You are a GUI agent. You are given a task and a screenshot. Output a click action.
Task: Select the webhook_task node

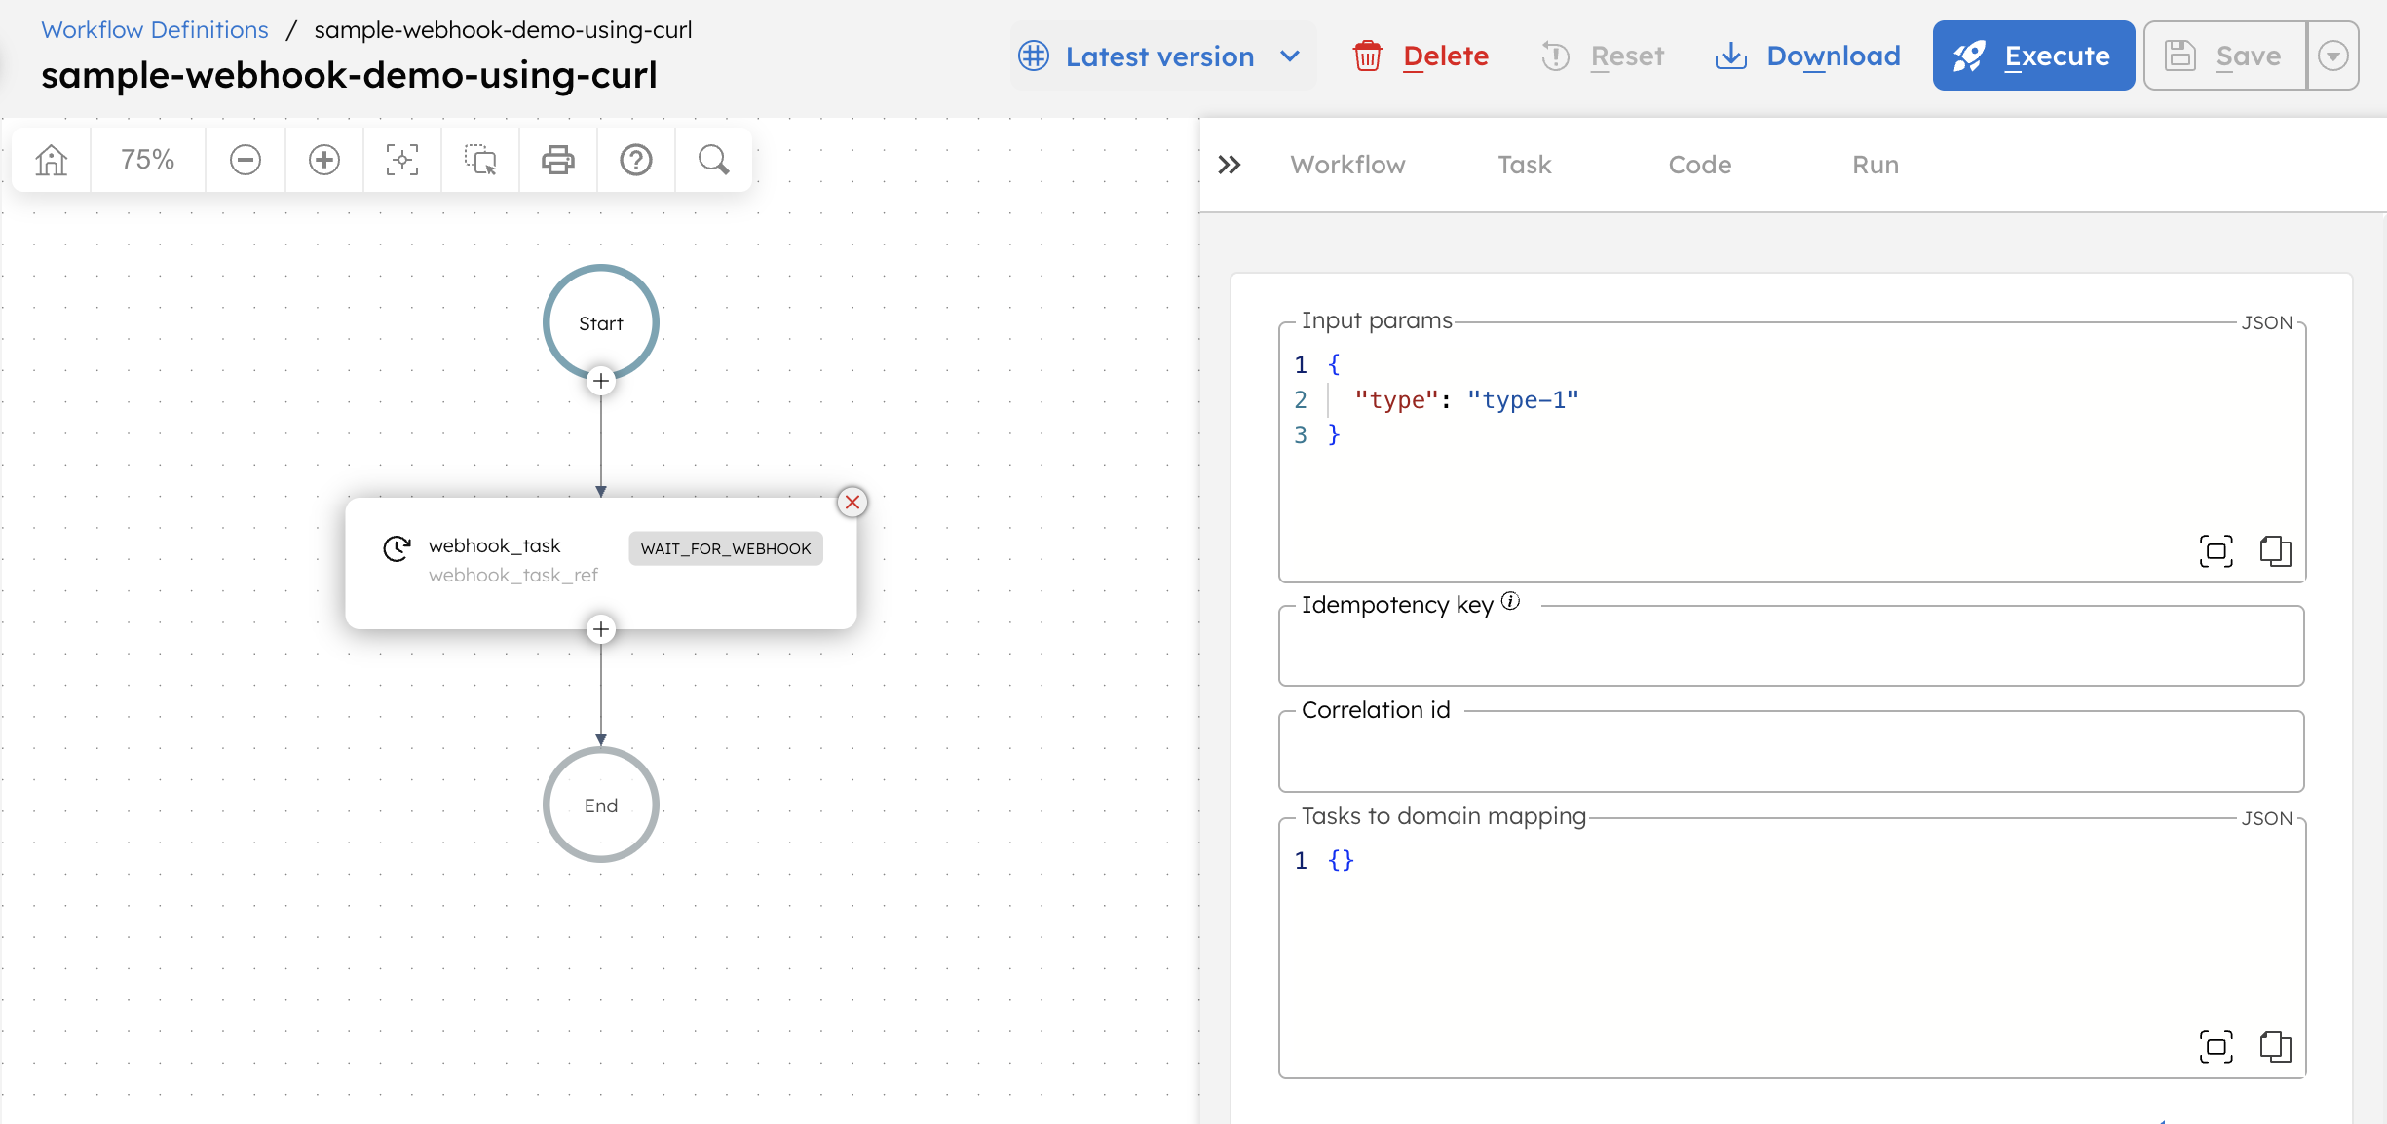601,563
